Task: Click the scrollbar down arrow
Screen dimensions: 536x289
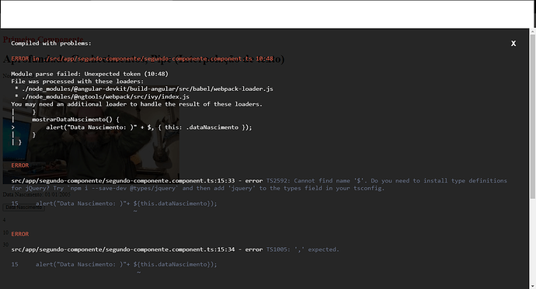Action: [533, 286]
